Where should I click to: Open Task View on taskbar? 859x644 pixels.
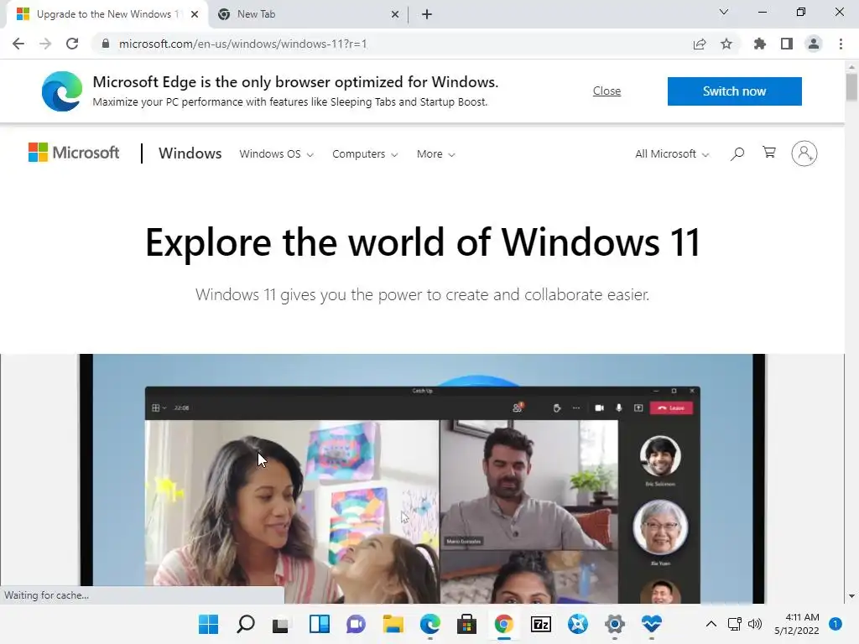281,624
